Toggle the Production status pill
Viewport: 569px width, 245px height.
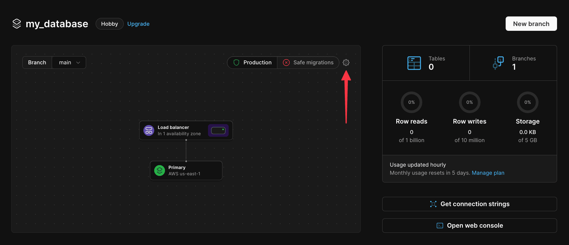[x=253, y=63]
